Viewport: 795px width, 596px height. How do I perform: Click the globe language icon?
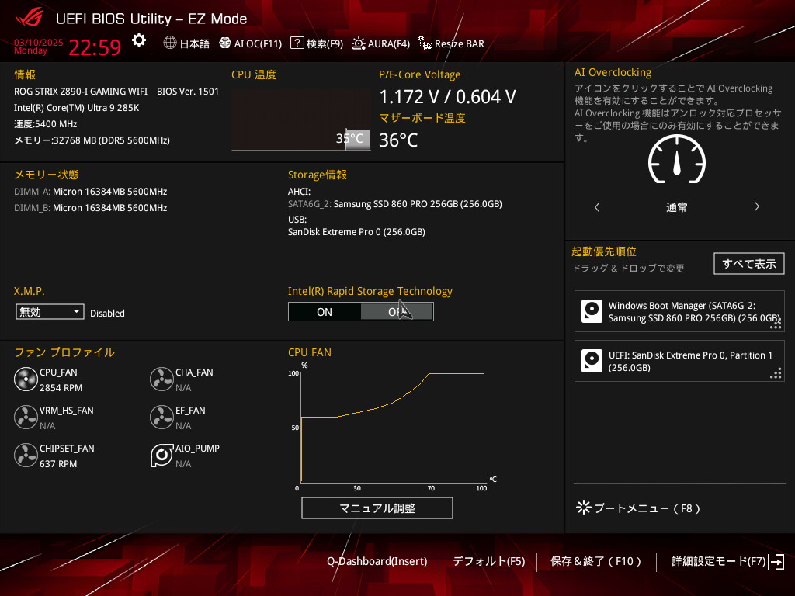click(170, 43)
